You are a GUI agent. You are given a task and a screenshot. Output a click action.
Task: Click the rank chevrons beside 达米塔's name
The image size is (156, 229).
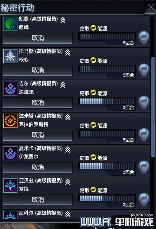pos(68,117)
